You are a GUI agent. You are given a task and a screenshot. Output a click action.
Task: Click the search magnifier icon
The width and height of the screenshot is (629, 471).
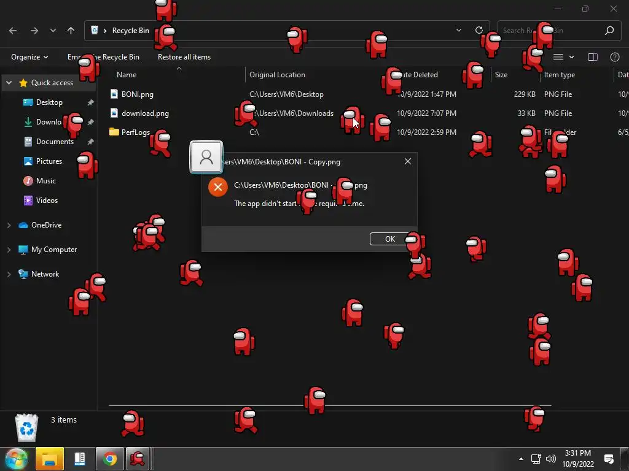click(609, 31)
